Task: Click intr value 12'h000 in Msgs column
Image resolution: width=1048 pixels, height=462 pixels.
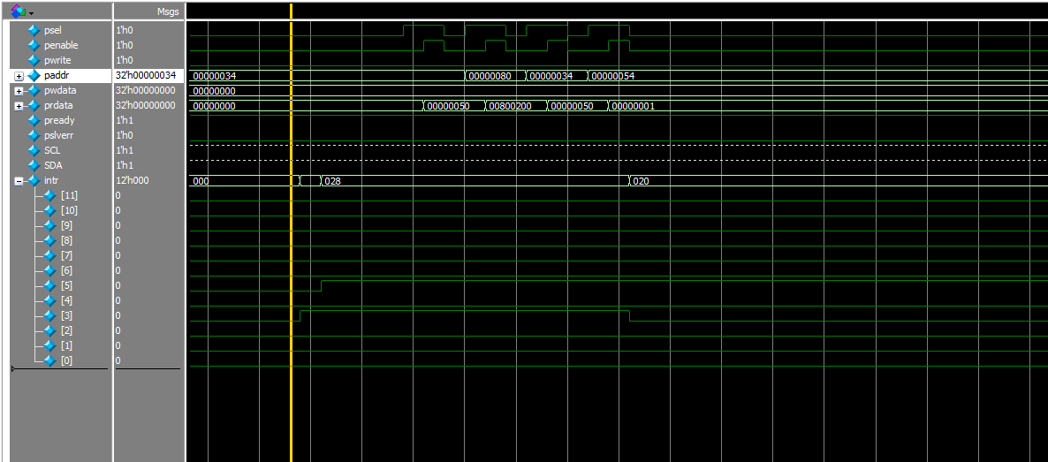Action: pyautogui.click(x=133, y=180)
